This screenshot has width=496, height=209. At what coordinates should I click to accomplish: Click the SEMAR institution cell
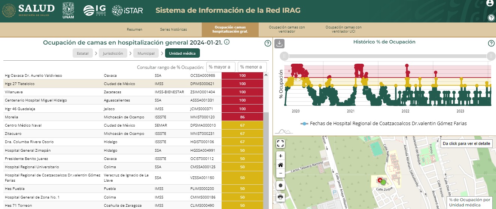(161, 125)
